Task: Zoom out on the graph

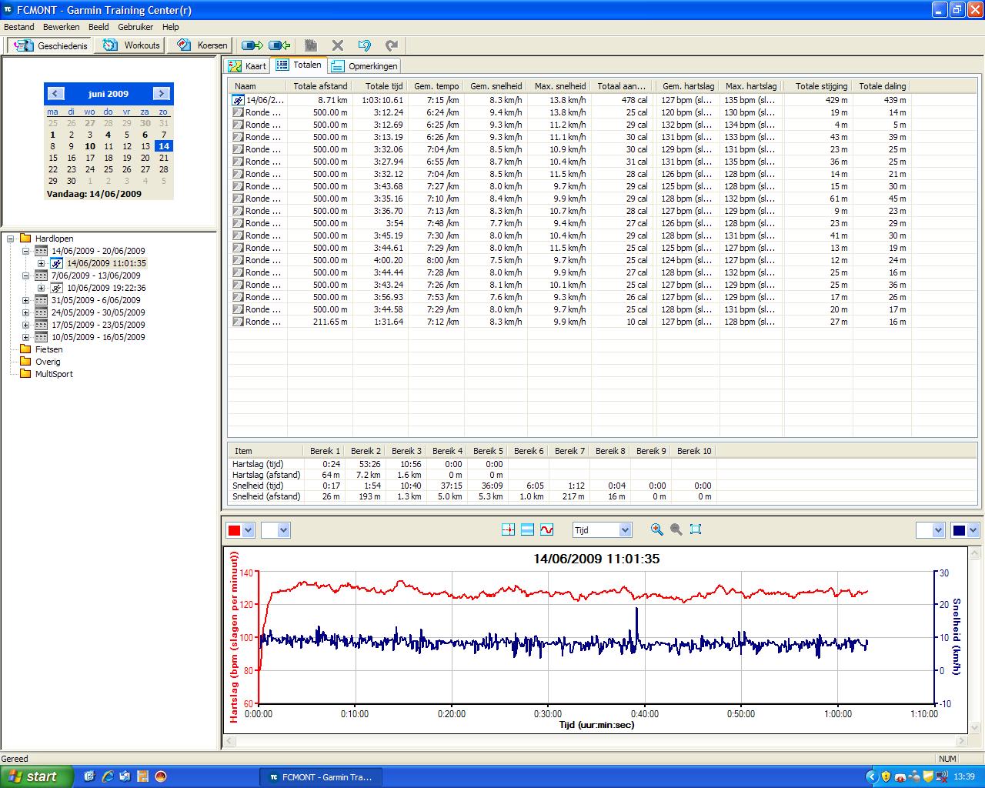Action: coord(676,529)
